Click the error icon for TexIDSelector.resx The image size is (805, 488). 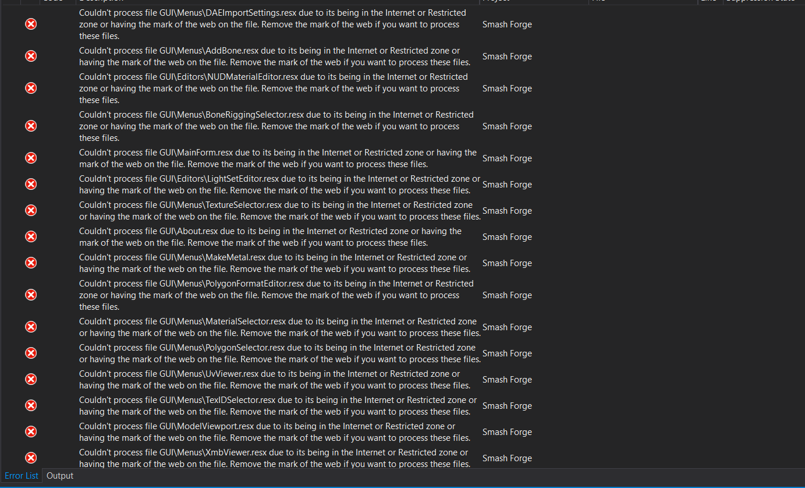tap(30, 405)
